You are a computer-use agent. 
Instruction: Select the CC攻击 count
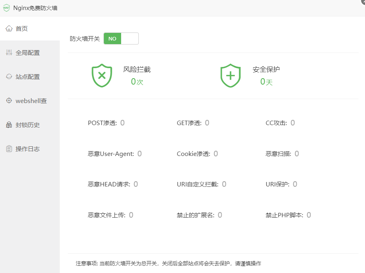[x=293, y=123]
